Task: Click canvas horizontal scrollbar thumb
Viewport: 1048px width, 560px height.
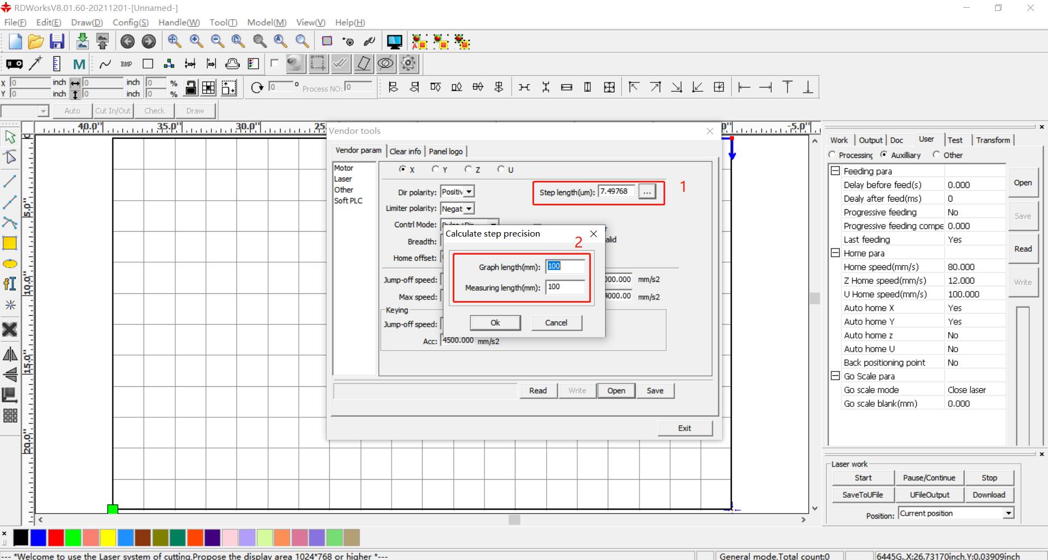Action: 514,520
